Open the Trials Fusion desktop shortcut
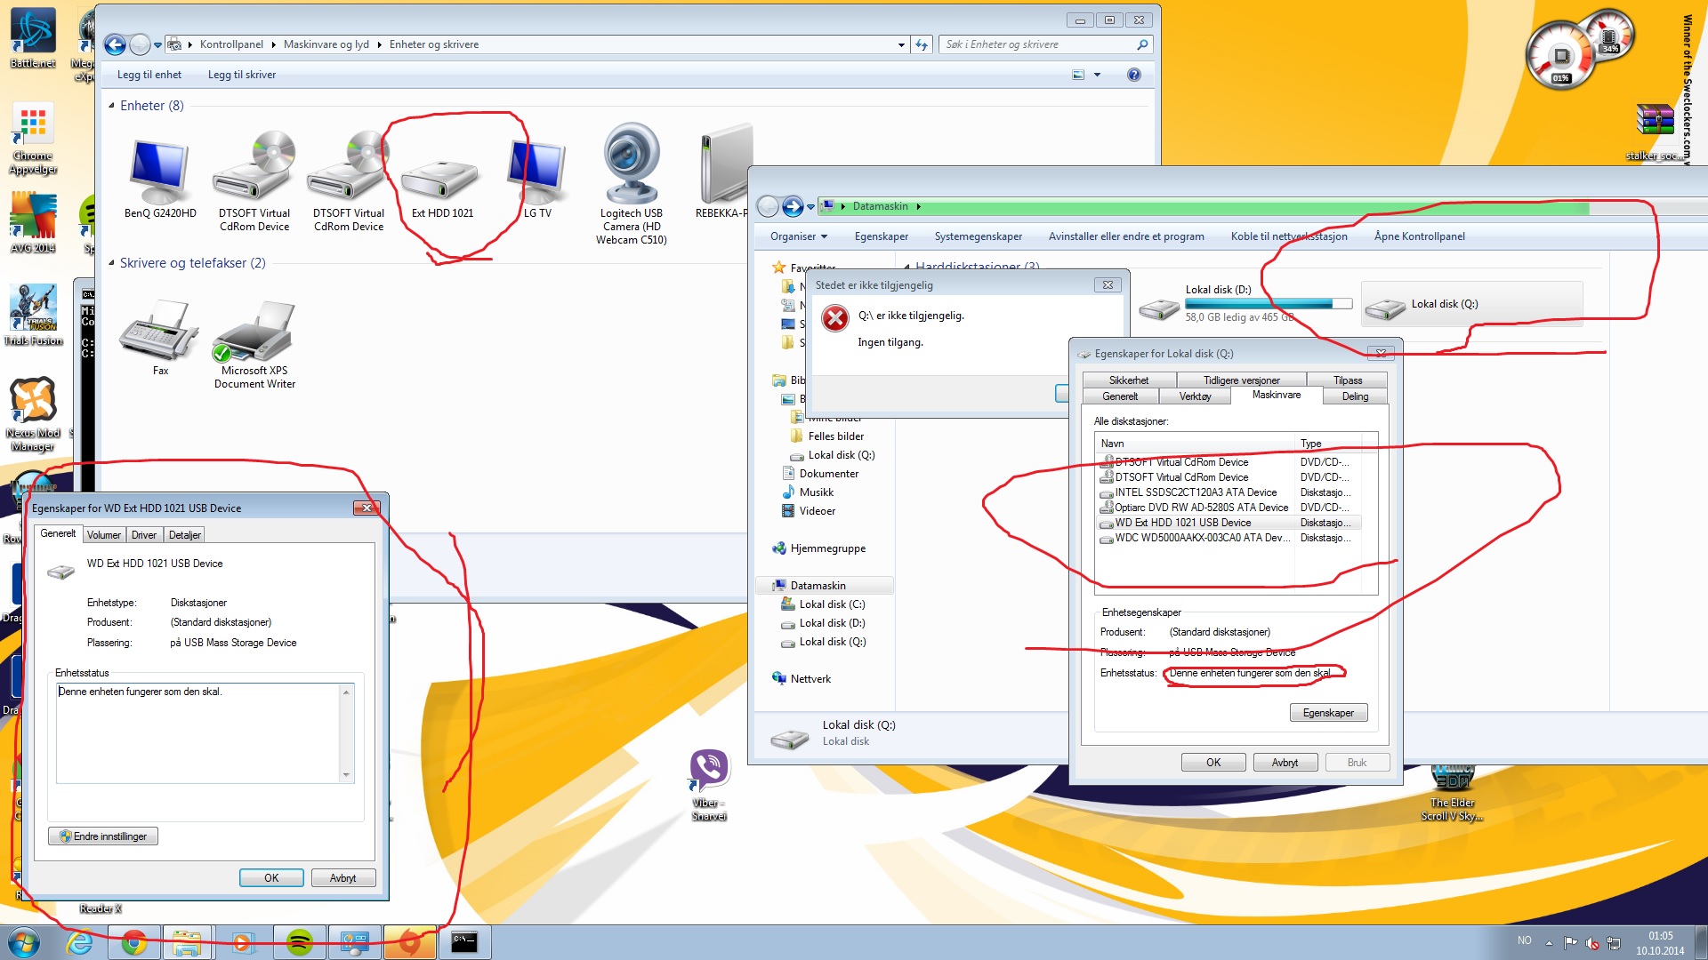This screenshot has height=960, width=1708. pos(33,315)
